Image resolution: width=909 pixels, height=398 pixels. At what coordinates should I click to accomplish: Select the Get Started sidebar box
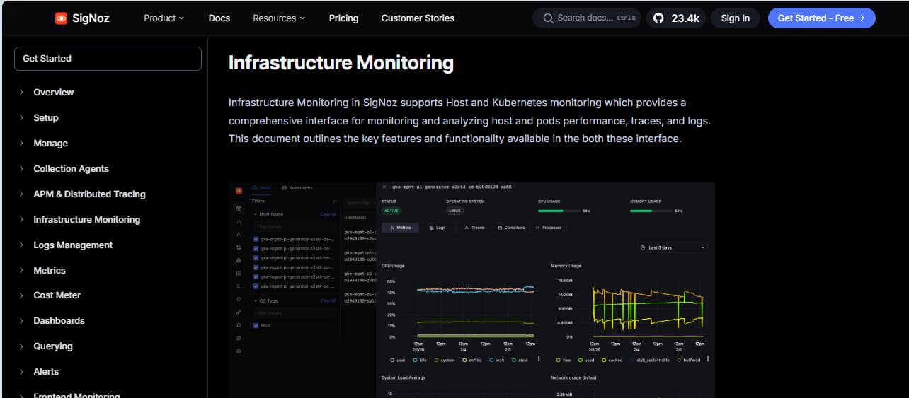coord(108,59)
